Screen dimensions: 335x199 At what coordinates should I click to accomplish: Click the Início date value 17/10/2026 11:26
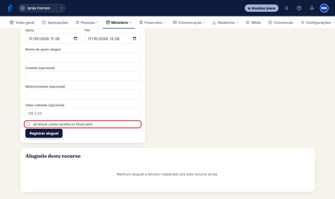pos(44,38)
